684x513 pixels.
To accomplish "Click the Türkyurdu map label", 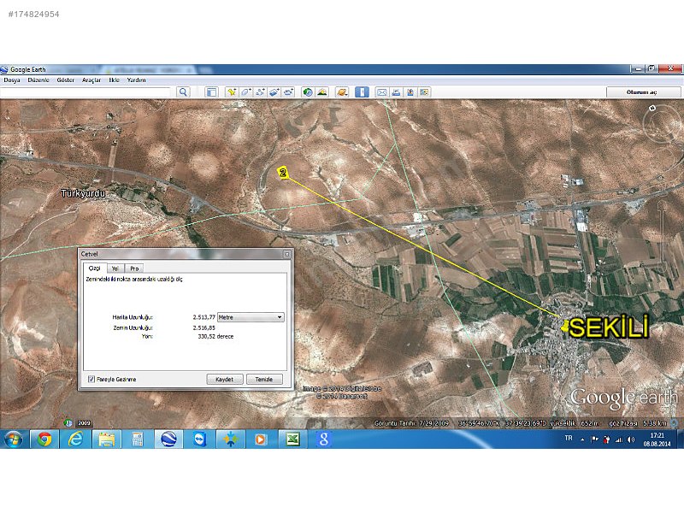I will point(83,193).
